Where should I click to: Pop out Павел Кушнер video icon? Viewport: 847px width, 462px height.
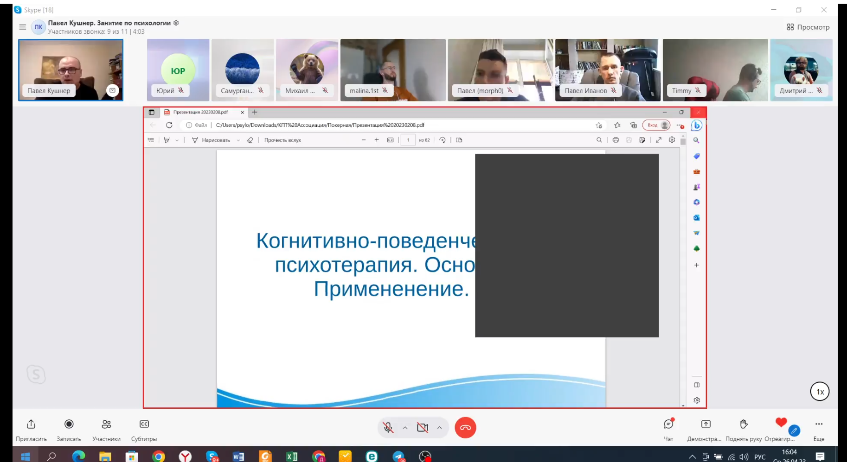pyautogui.click(x=112, y=90)
